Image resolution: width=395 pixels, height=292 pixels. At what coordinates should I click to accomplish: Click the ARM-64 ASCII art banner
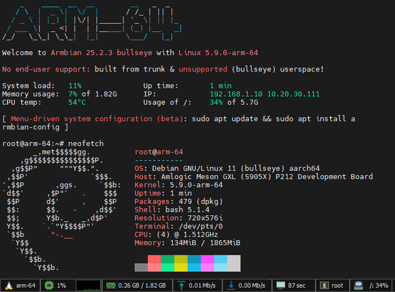coord(92,23)
